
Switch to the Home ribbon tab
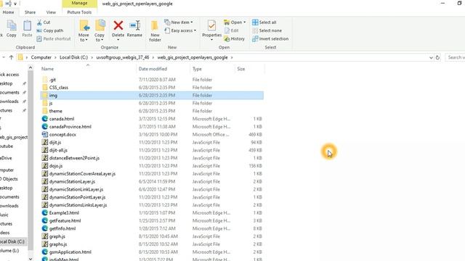tap(8, 12)
